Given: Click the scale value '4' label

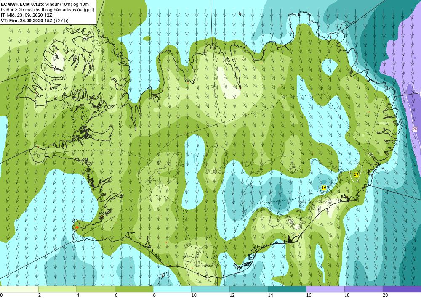Looking at the screenshot, I should [x=78, y=295].
